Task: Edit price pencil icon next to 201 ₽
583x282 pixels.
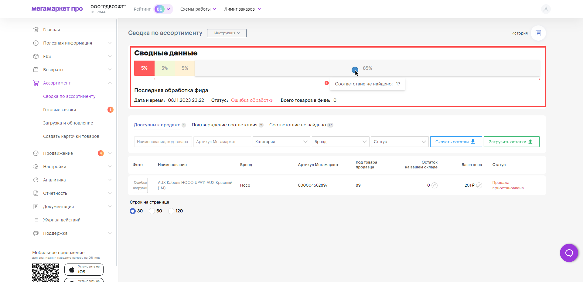Action: click(x=479, y=185)
